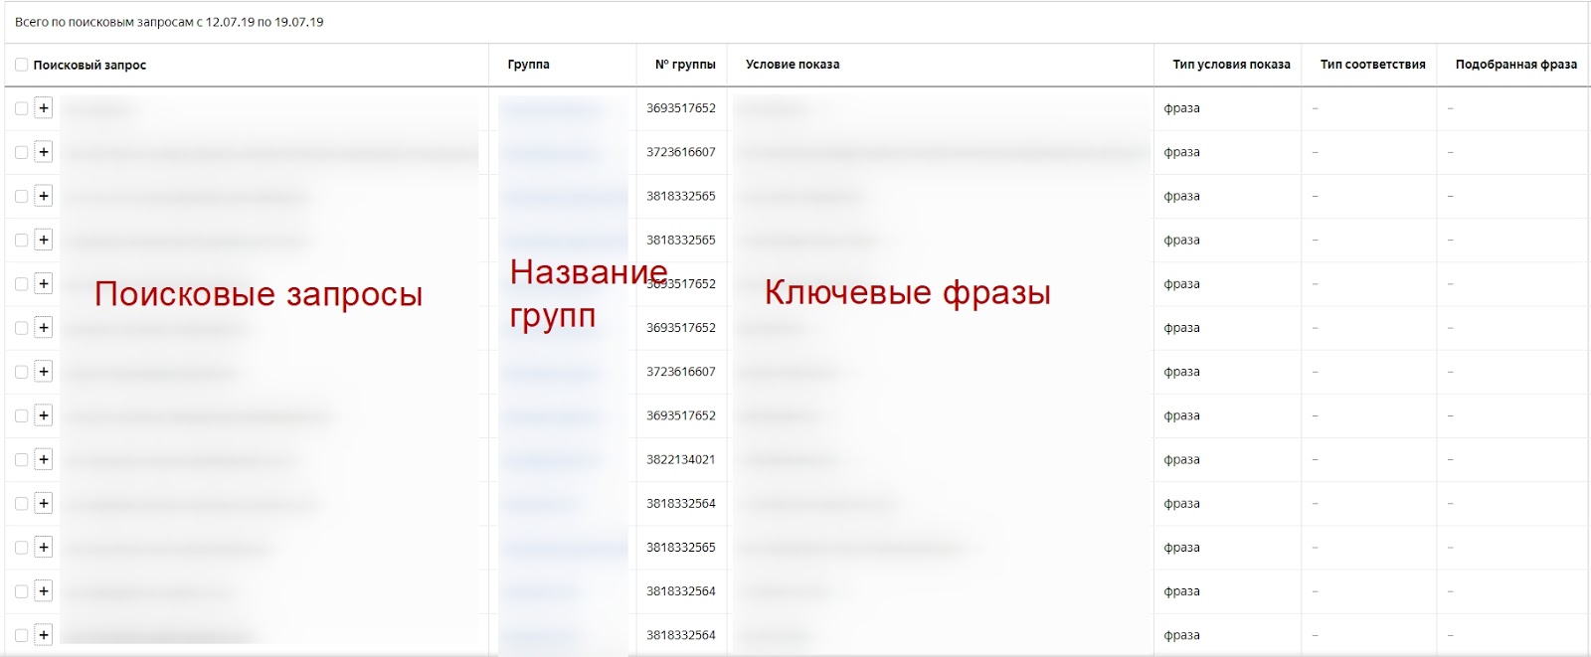Tick the checkbox in the topmost query row
The image size is (1591, 657).
[x=21, y=108]
